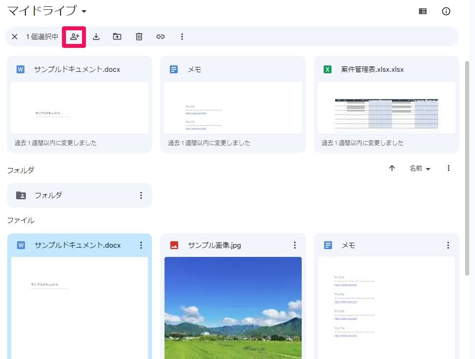Show details with the info icon
475x359 pixels.
coord(446,11)
